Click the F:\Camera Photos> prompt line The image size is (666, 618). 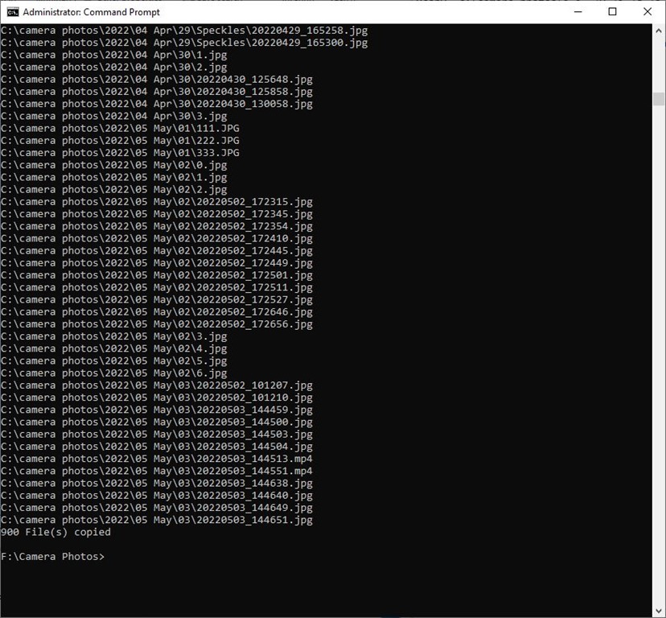(53, 557)
